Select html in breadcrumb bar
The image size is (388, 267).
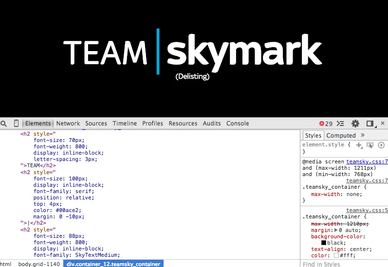5,264
